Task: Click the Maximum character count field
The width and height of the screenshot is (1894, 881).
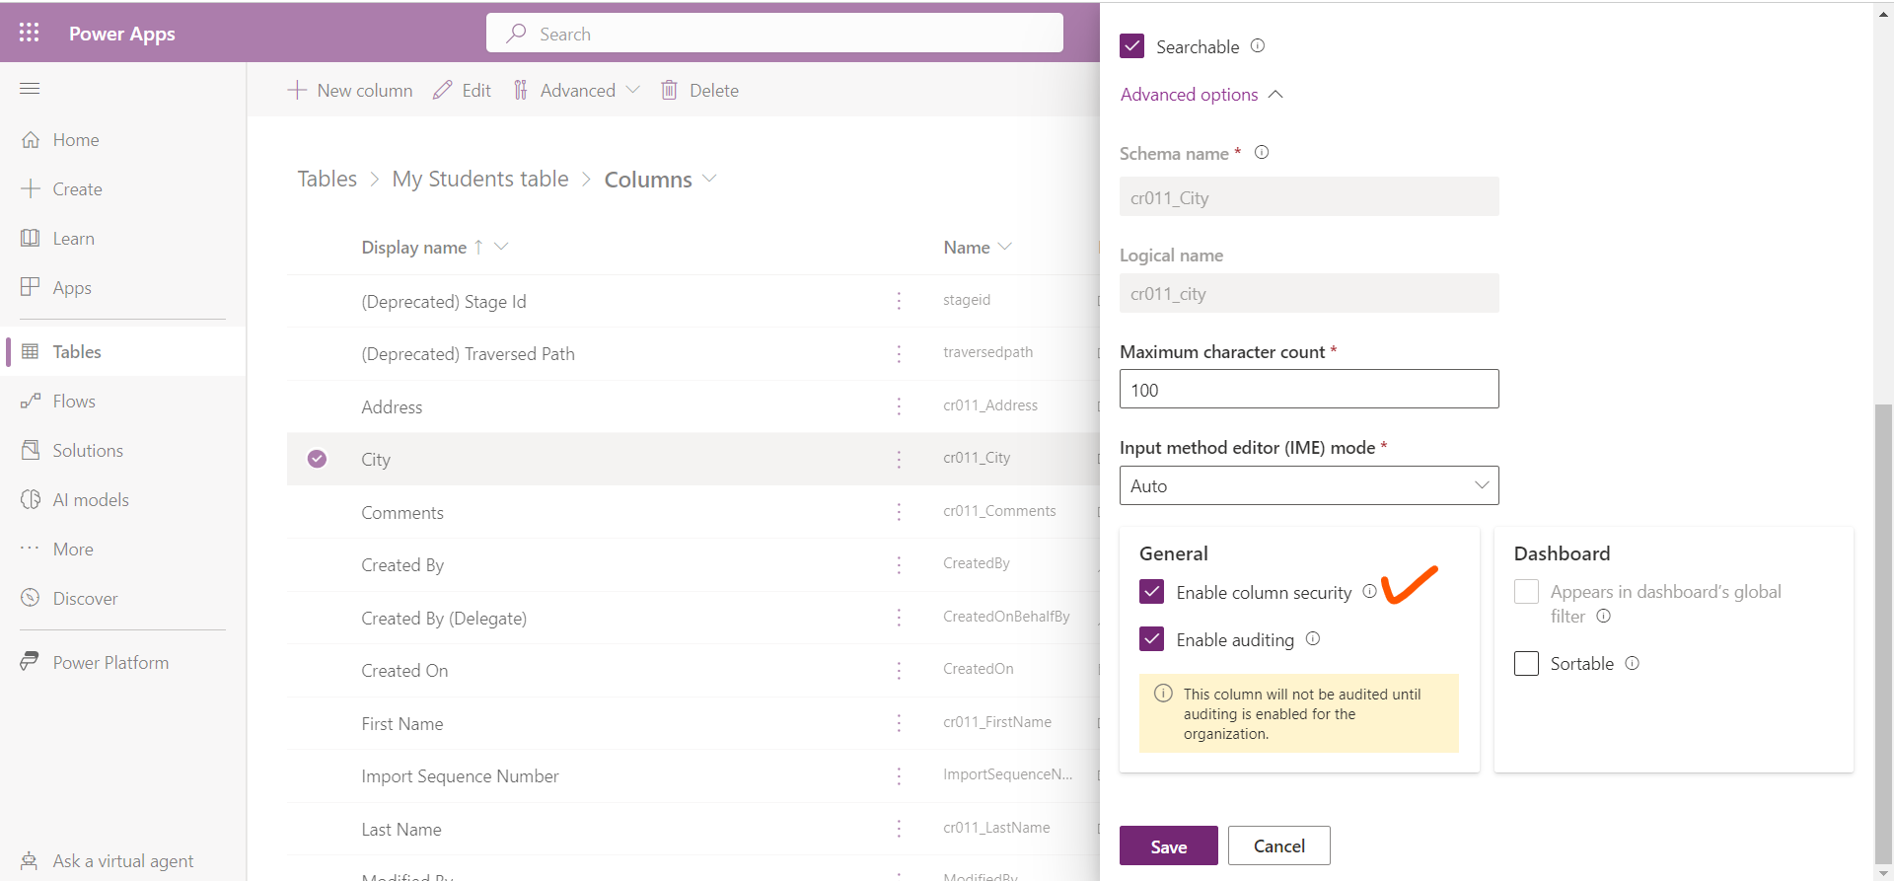Action: (1308, 390)
